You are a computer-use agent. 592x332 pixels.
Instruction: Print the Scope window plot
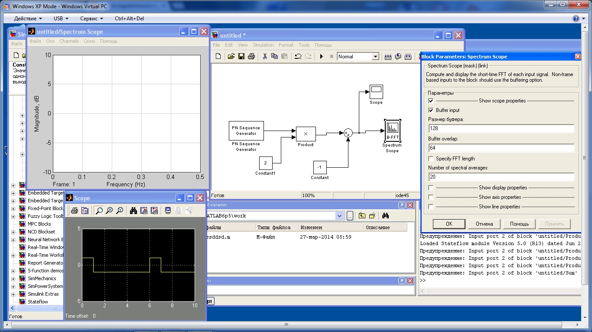(x=74, y=211)
